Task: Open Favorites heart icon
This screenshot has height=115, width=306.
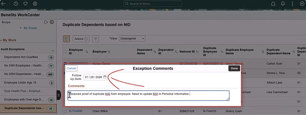Action: [x=25, y=4]
